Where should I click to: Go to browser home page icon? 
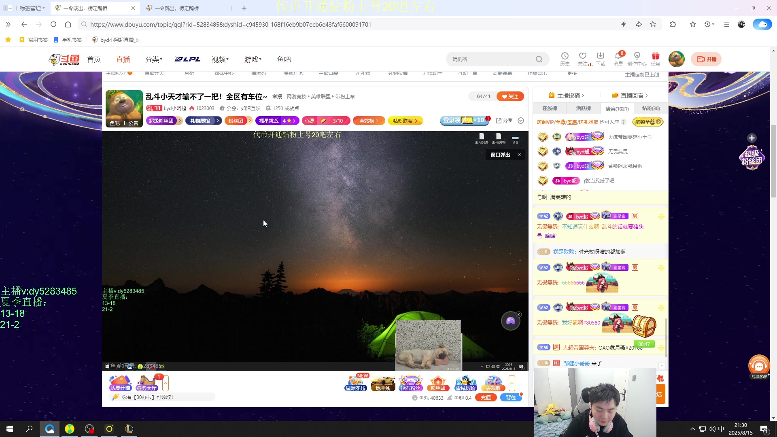coord(68,24)
